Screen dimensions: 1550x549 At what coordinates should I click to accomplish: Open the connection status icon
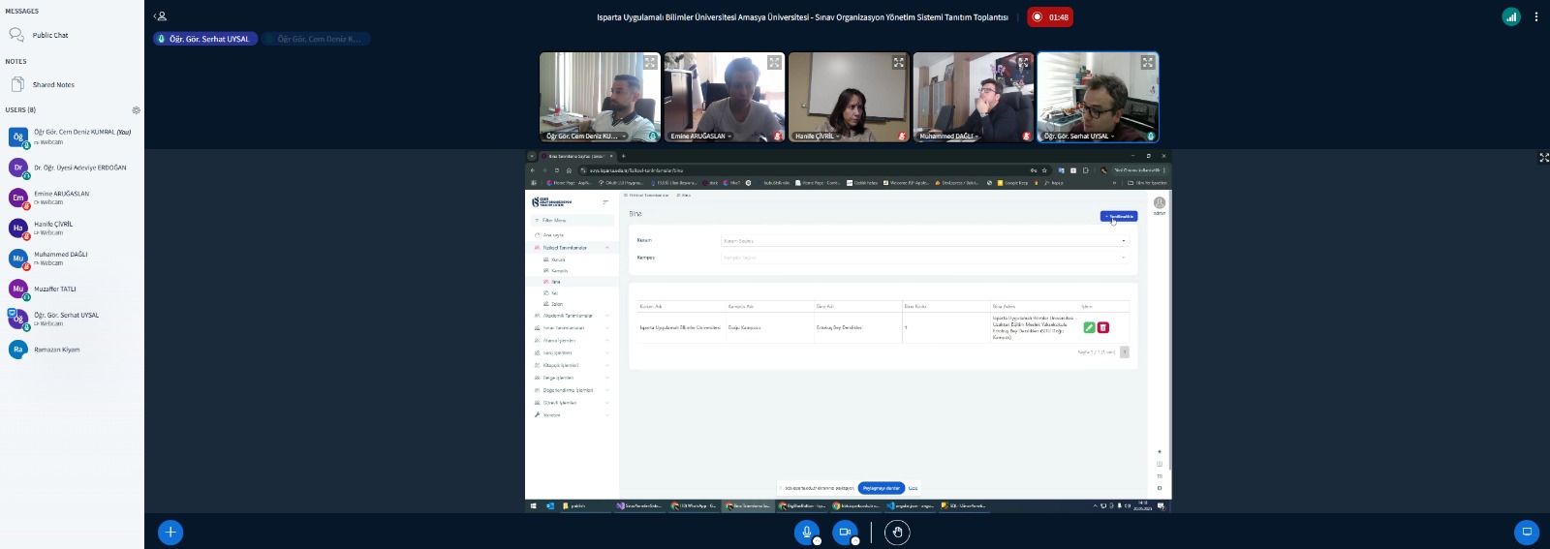point(1511,16)
